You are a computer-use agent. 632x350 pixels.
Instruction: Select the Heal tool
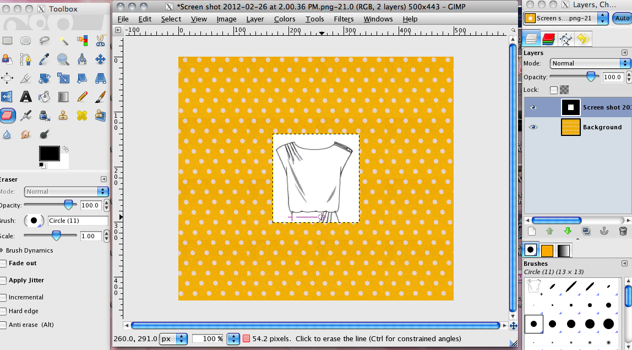81,116
